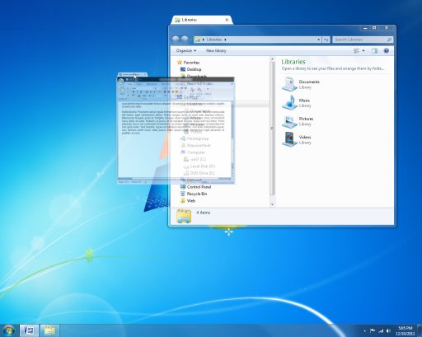Click the network tray icon

[381, 330]
